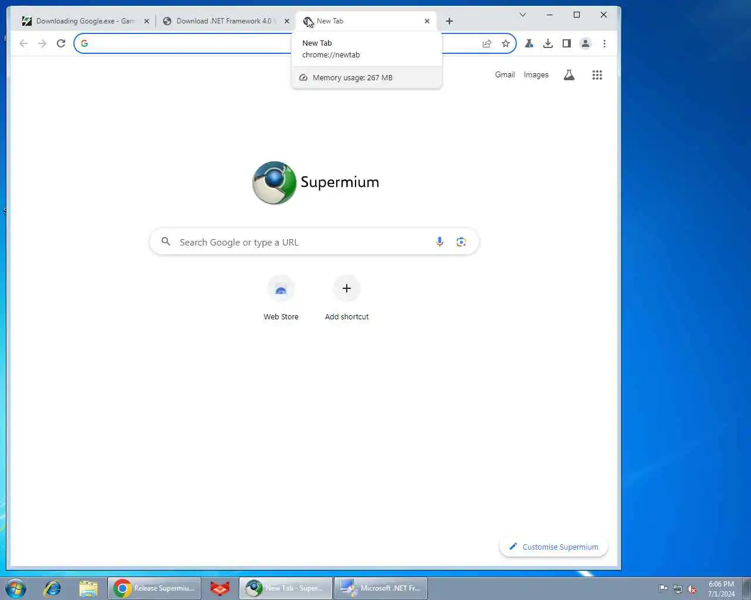Search by image with lens icon
This screenshot has height=600, width=751.
tap(461, 242)
